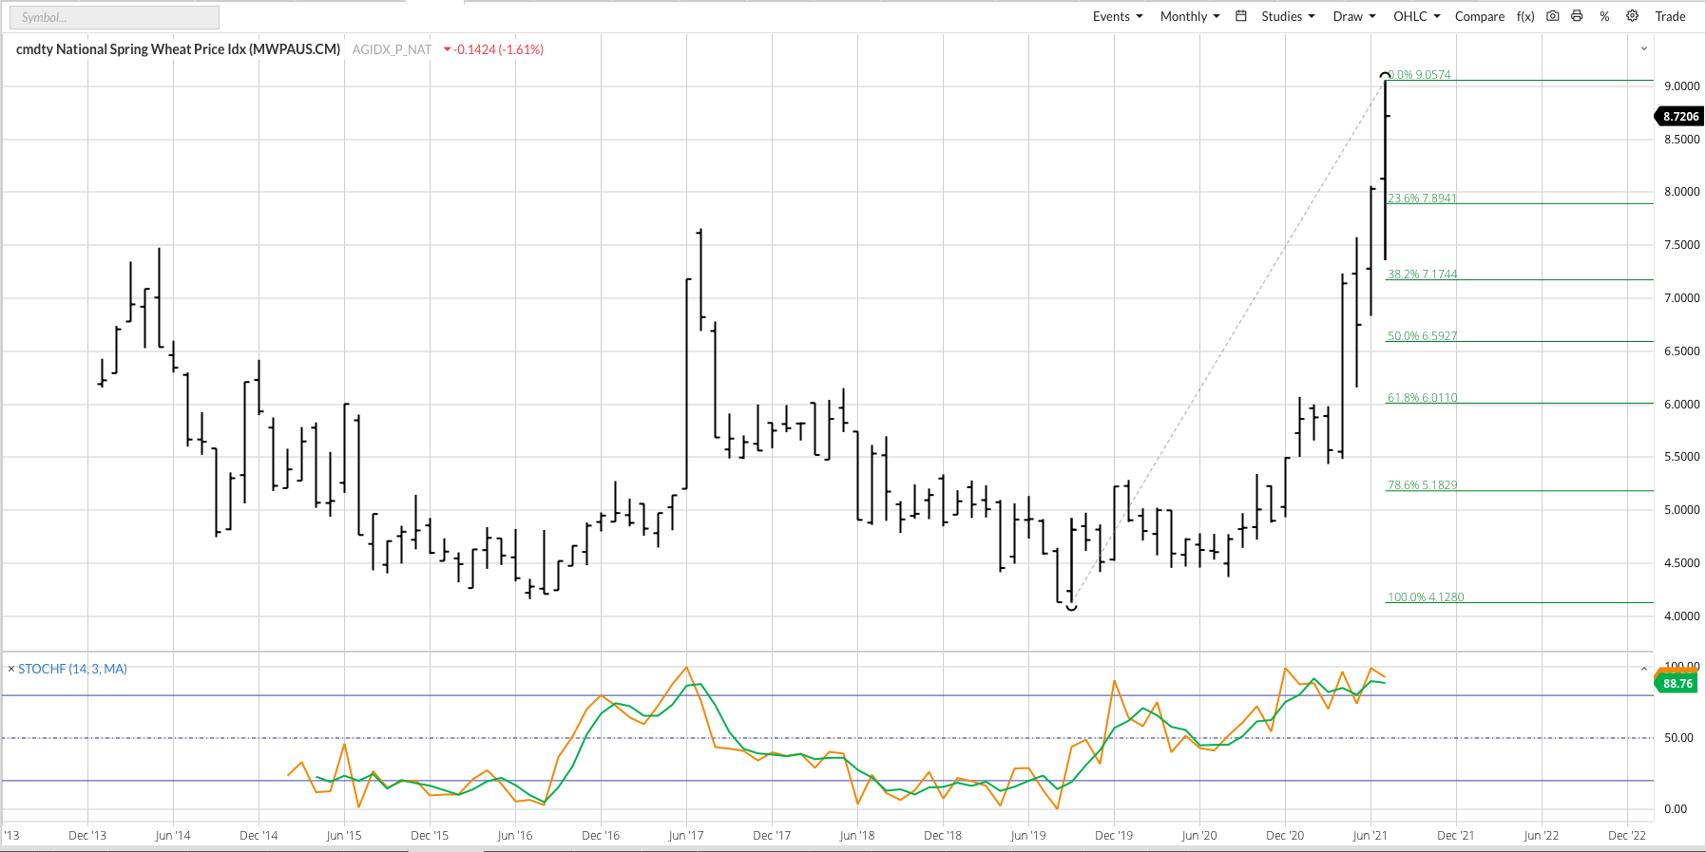Remove the STOCHF study with X

pyautogui.click(x=11, y=669)
